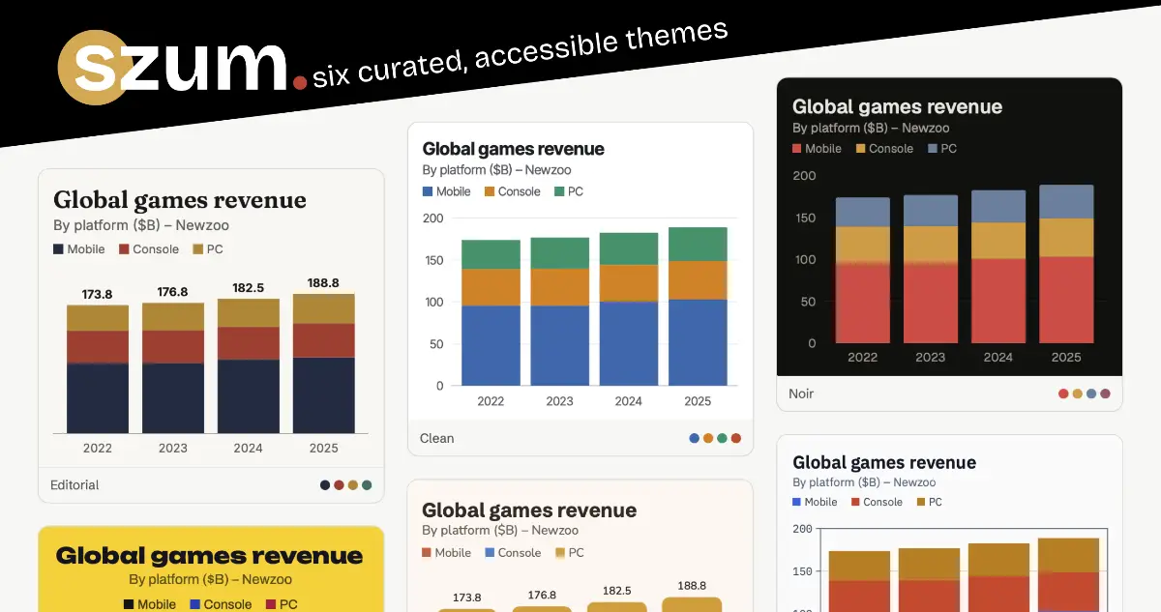Toggle Mobile legend in Noir chart
The image size is (1161, 612).
817,149
